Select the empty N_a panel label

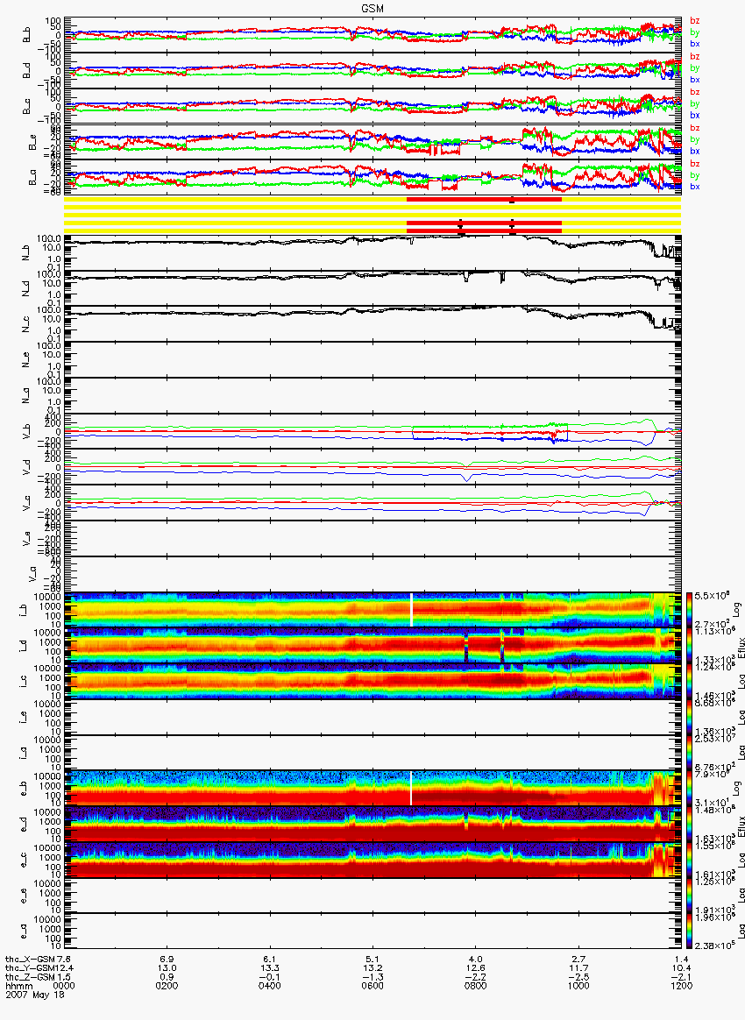(27, 395)
